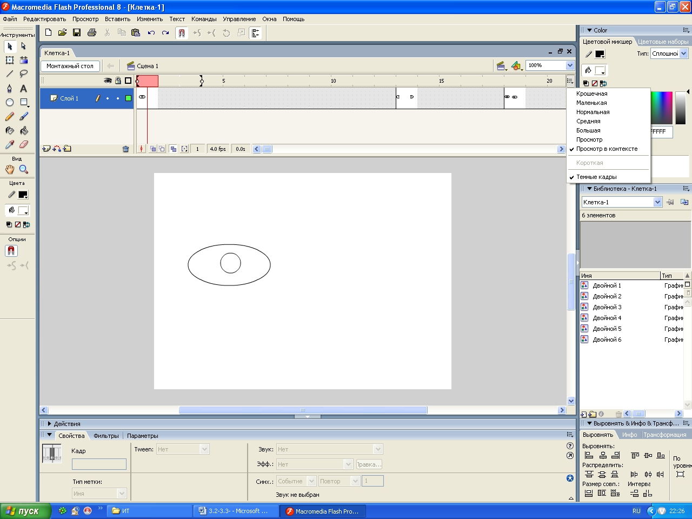Open the Управление menu
The width and height of the screenshot is (692, 519).
pos(239,19)
